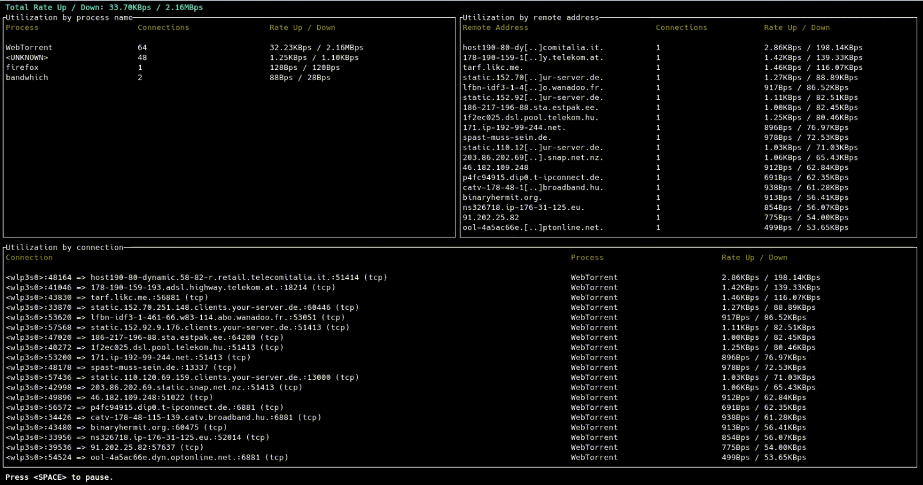Click the Process column header in process table
This screenshot has width=923, height=485.
[x=22, y=27]
